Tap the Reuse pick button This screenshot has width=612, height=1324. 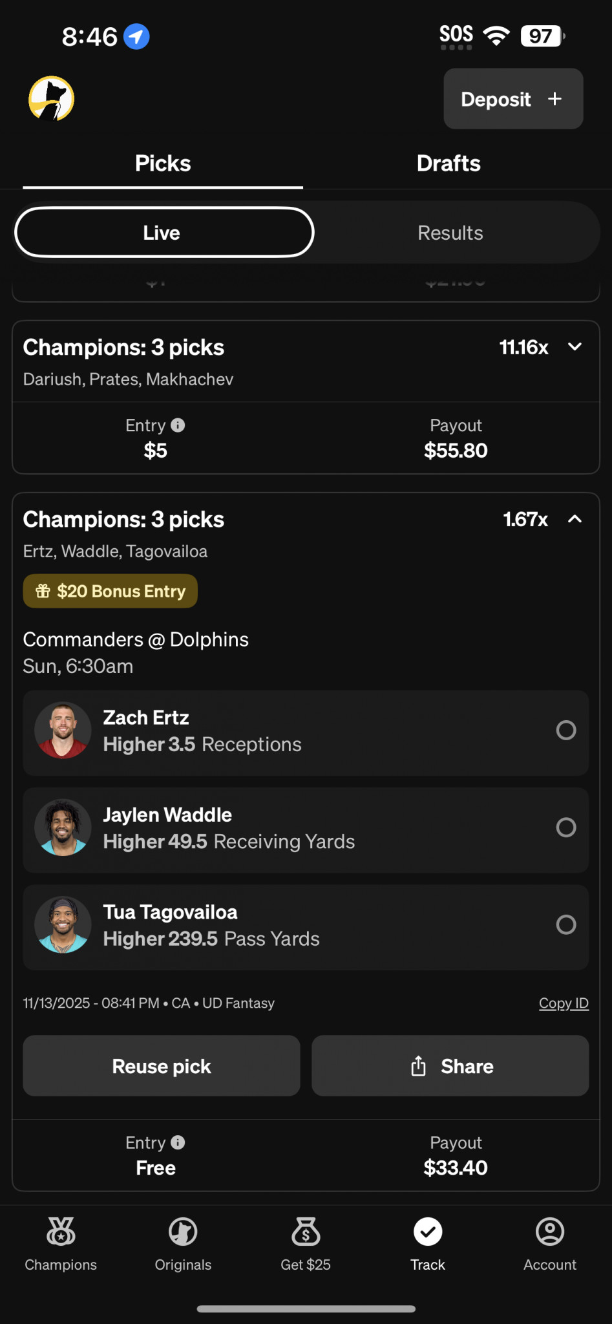[x=162, y=1066]
